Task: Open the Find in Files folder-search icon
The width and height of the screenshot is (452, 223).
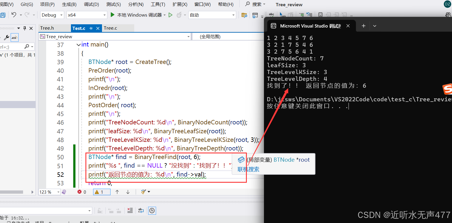Action: 244,15
